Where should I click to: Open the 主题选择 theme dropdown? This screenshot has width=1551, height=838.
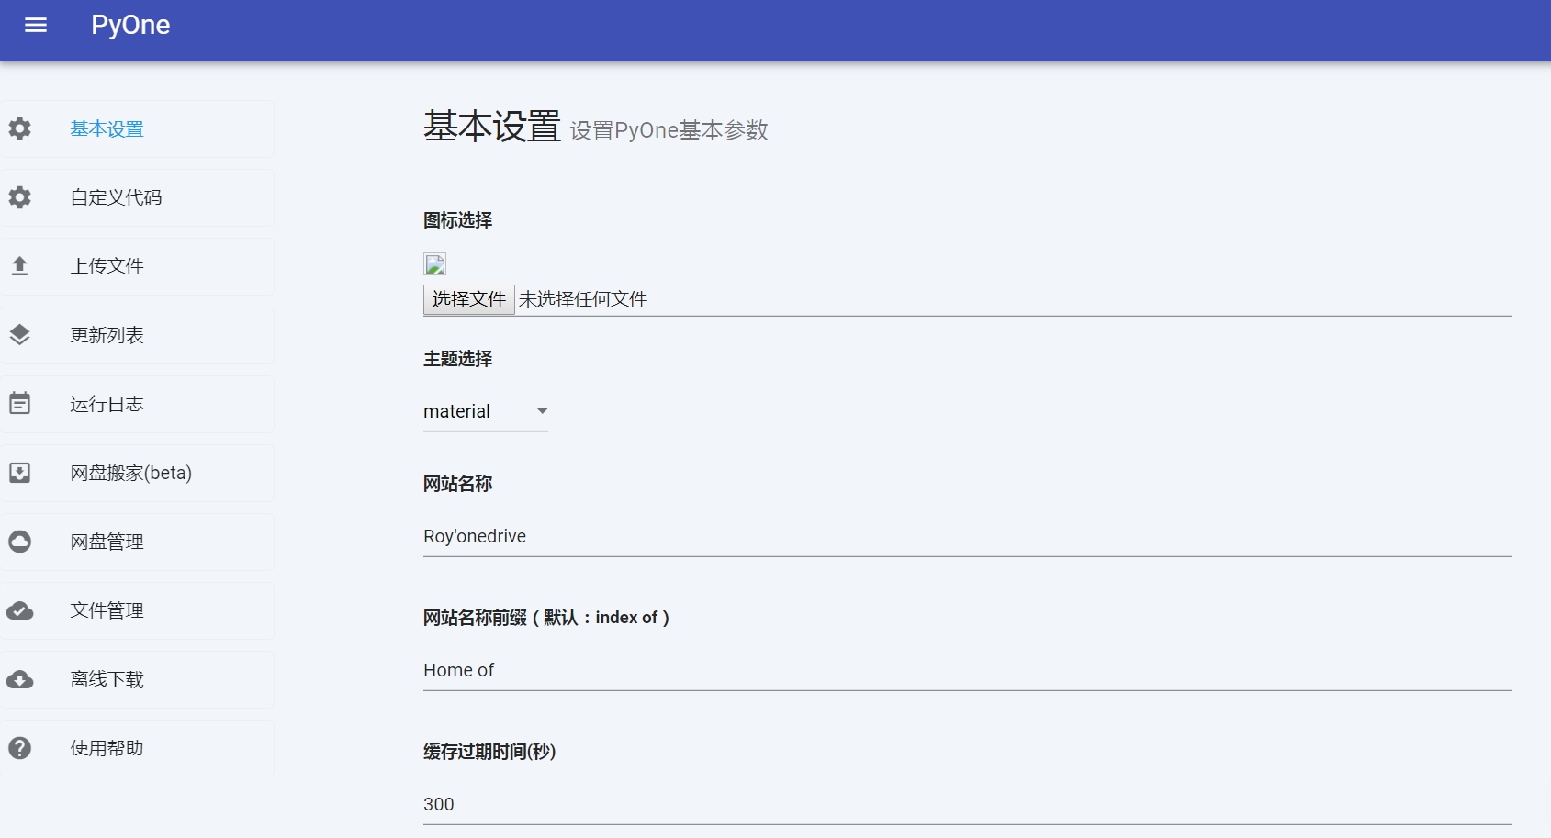(x=478, y=411)
